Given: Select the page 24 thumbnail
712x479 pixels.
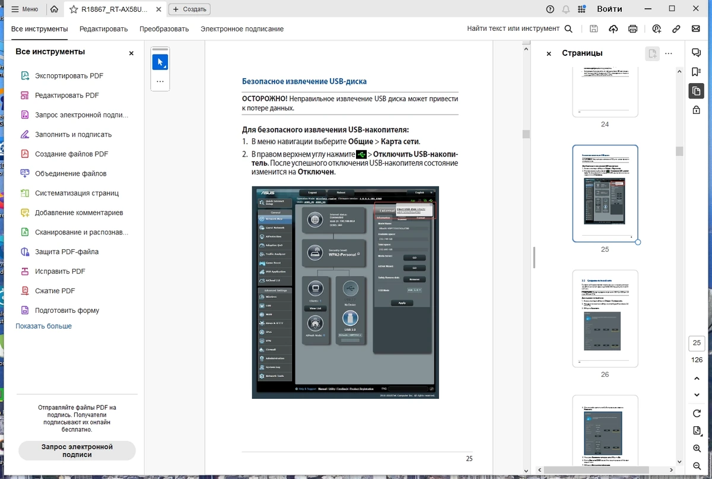Looking at the screenshot, I should [x=605, y=93].
